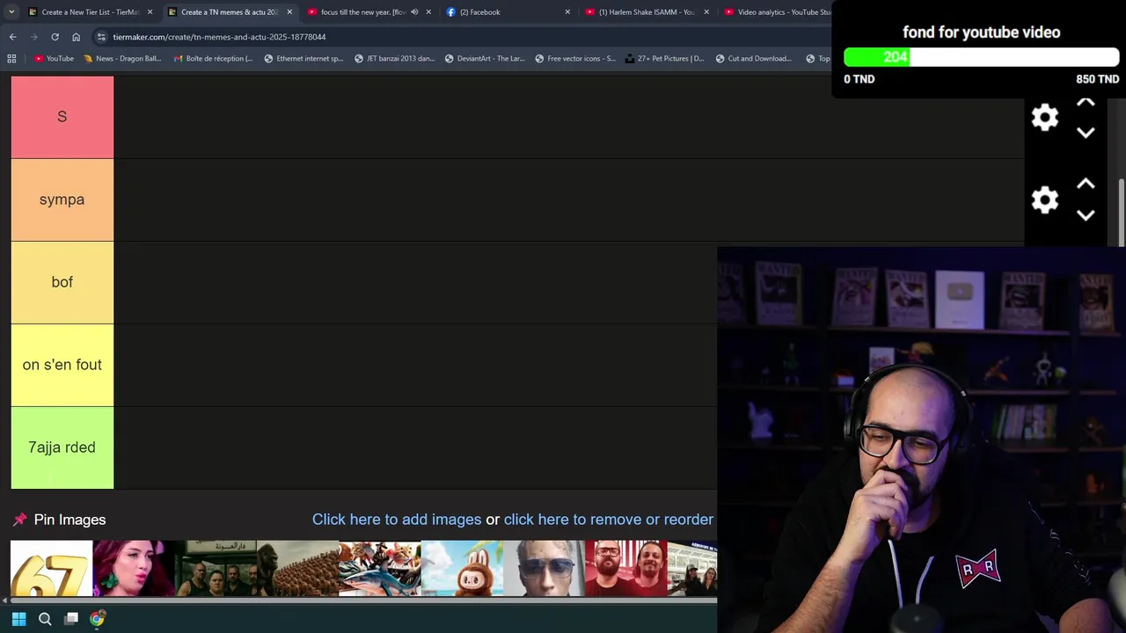Reload the TierMaker page
Image resolution: width=1126 pixels, height=633 pixels.
pyautogui.click(x=55, y=37)
